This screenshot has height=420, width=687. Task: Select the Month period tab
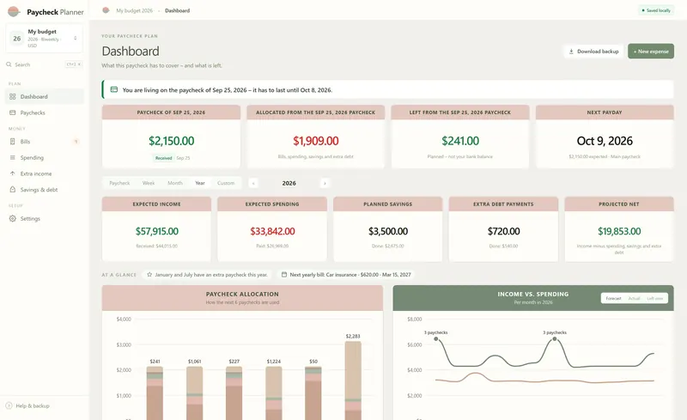[x=175, y=183]
